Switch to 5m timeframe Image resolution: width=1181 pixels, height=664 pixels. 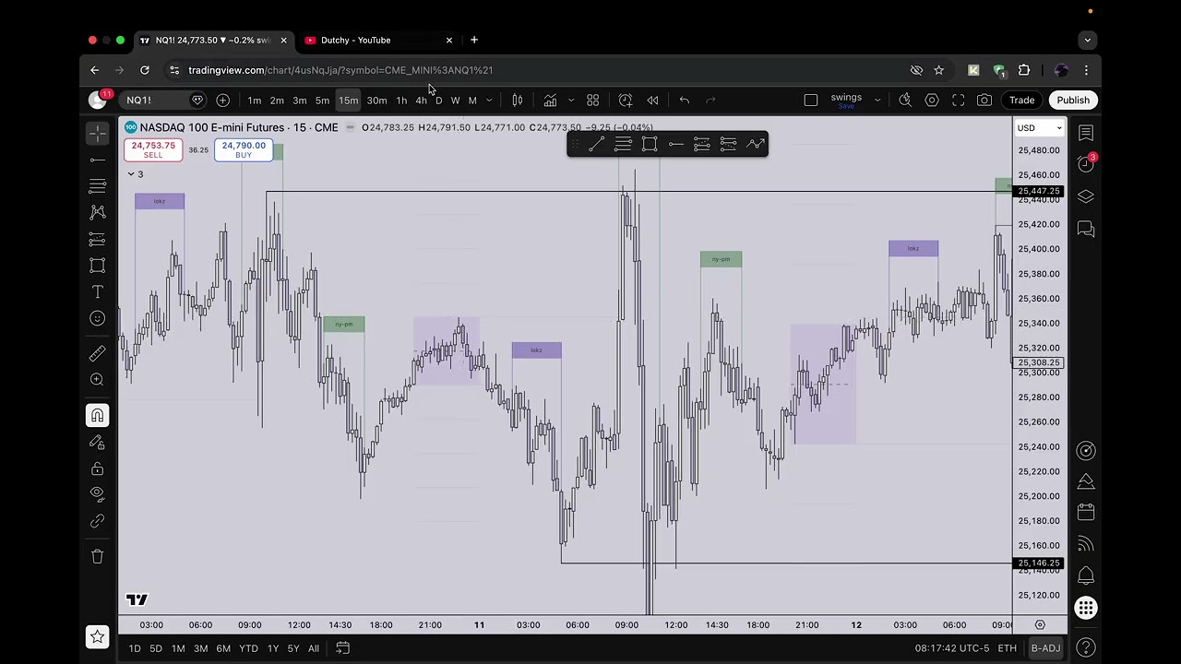[x=322, y=100]
